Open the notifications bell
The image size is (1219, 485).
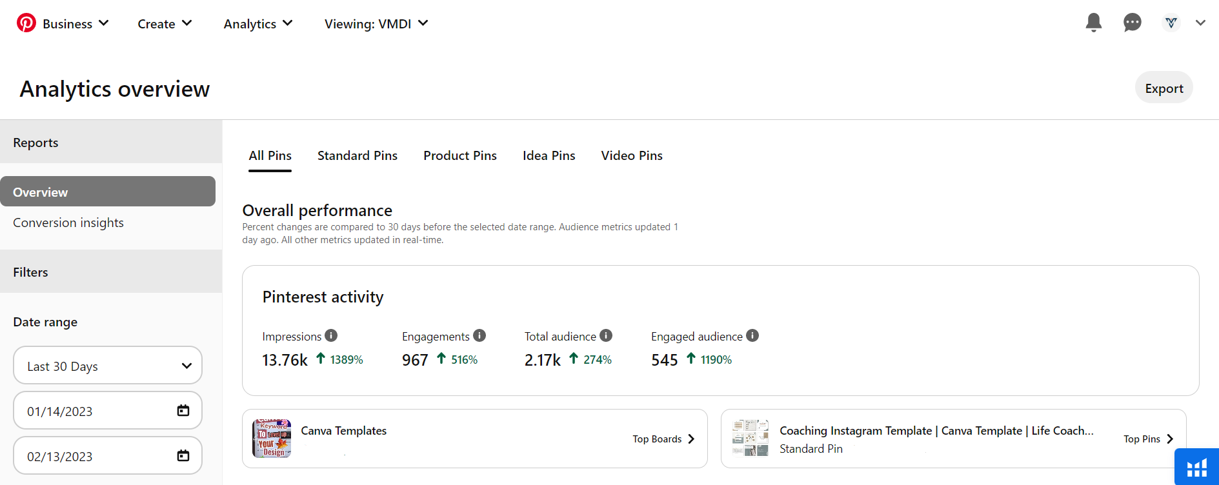point(1094,23)
